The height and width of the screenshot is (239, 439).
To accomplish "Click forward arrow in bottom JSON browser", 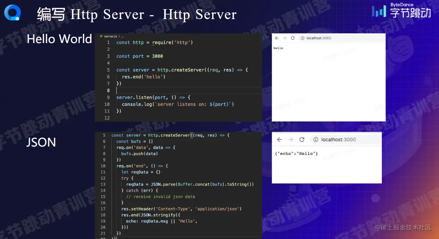I will pyautogui.click(x=290, y=139).
